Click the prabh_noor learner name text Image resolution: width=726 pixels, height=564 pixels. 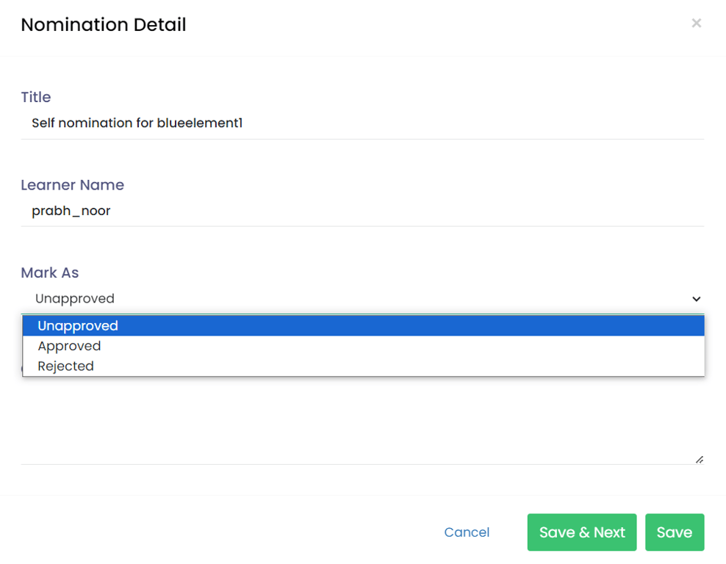(71, 211)
